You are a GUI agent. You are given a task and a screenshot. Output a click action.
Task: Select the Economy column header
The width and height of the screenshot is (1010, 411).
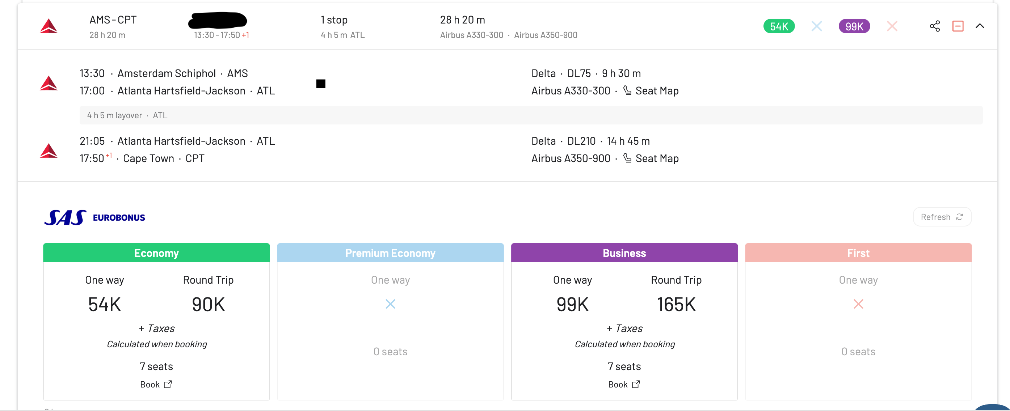[156, 253]
